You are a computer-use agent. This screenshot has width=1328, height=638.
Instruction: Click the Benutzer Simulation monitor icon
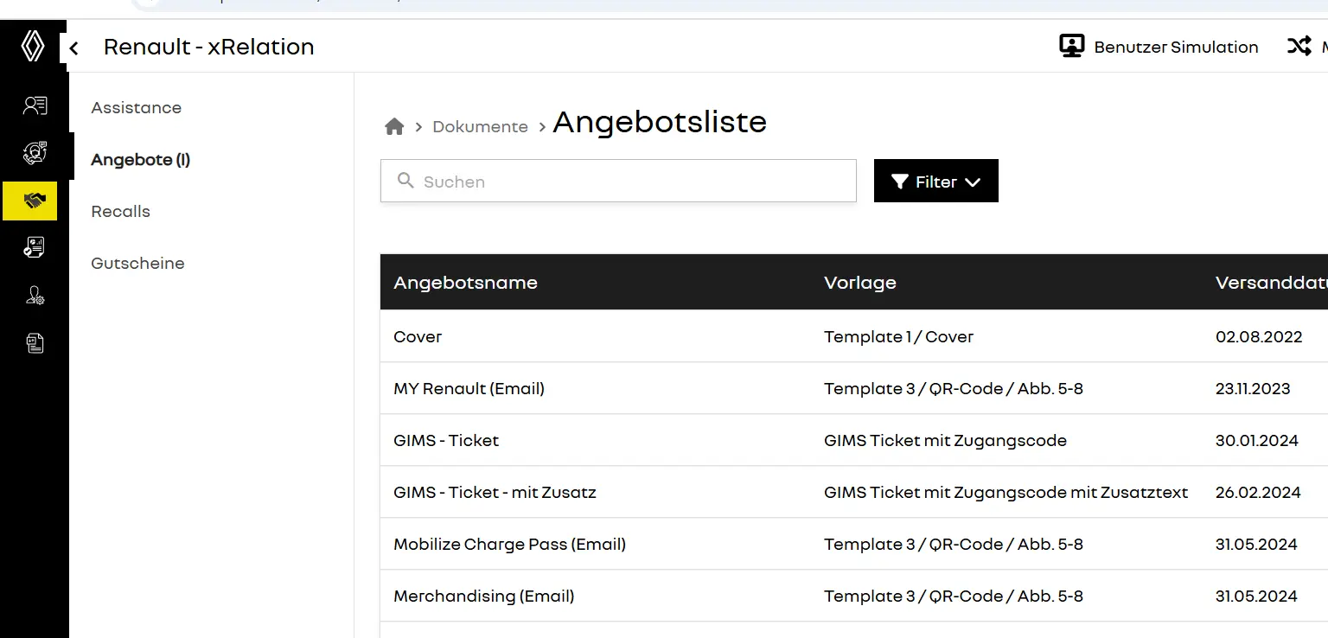1072,47
